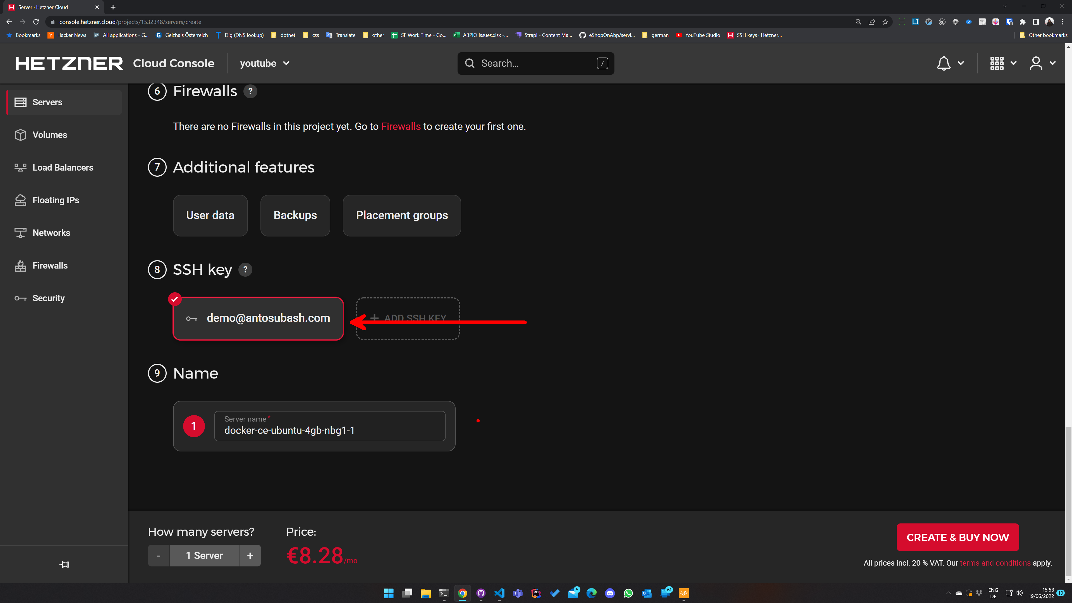Screen dimensions: 1072x603
Task: Go to Load Balancers in sidebar
Action: 63,167
